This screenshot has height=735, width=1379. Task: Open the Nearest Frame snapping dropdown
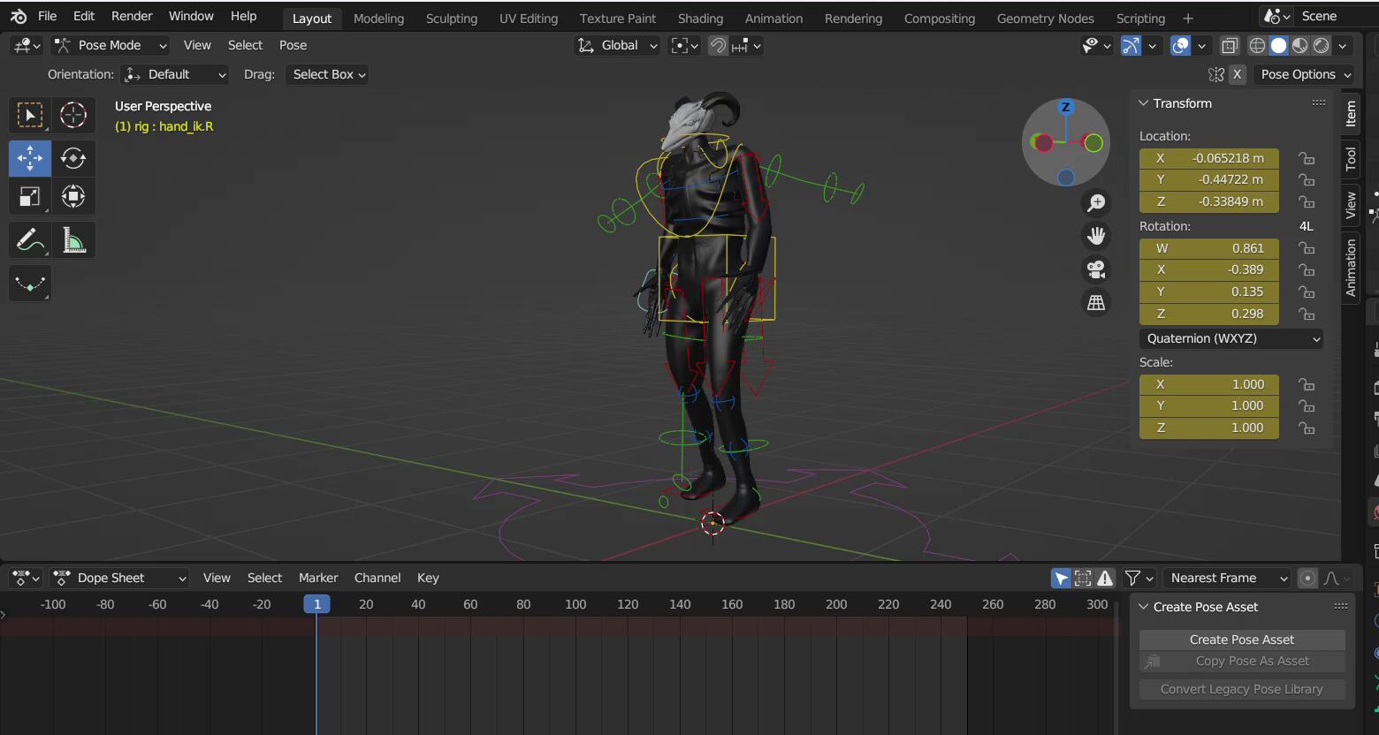click(x=1227, y=578)
